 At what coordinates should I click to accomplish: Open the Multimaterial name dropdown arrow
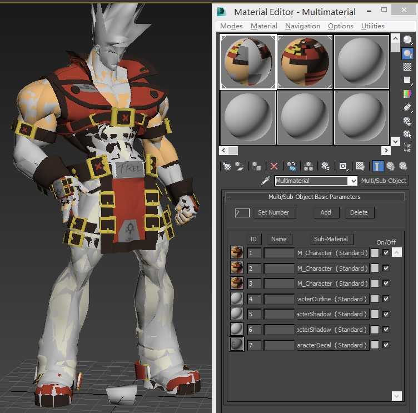(x=353, y=181)
